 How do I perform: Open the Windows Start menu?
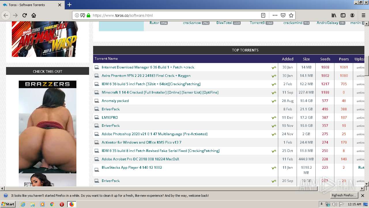(8, 204)
